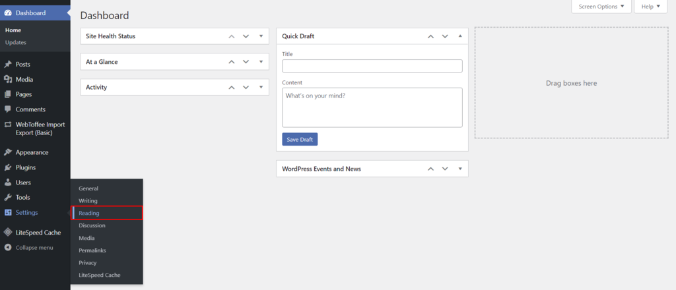Click the Pages icon in sidebar
This screenshot has width=676, height=290.
8,94
